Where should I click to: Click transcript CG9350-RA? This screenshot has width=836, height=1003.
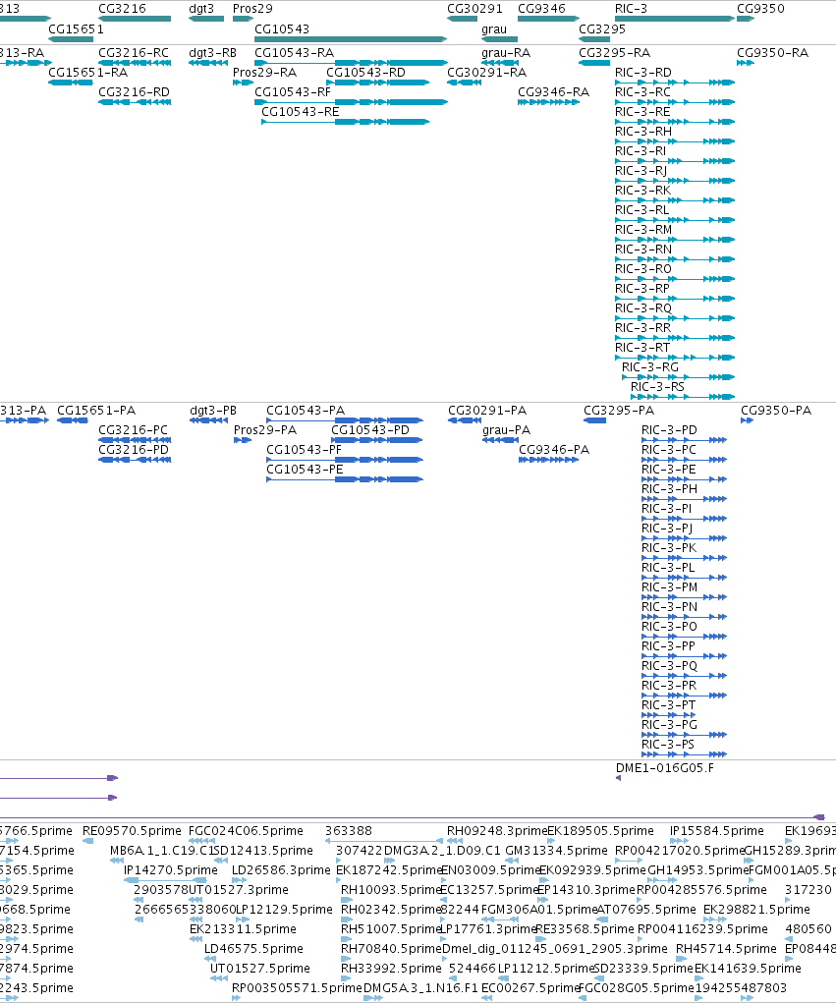tap(773, 52)
